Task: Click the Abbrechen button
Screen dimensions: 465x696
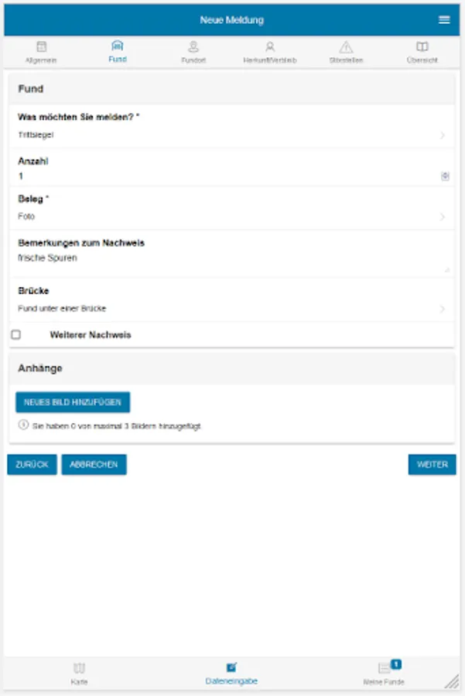Action: click(94, 465)
